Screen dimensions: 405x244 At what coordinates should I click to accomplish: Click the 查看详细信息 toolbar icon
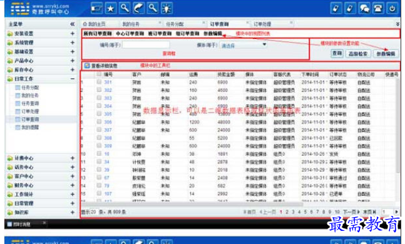(x=87, y=66)
